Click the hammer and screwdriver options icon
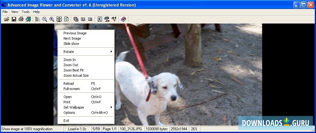 pos(114,19)
